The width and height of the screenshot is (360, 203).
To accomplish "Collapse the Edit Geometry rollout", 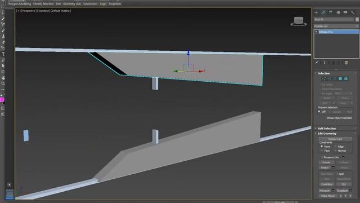I will tap(327, 134).
